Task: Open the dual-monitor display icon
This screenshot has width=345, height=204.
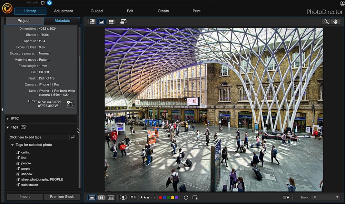Action: coord(123,21)
